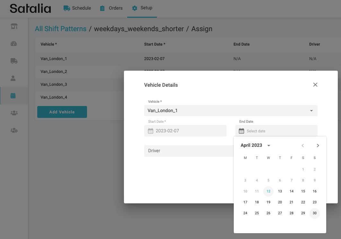Pick April 30 in the calendar
The height and width of the screenshot is (239, 341).
314,213
